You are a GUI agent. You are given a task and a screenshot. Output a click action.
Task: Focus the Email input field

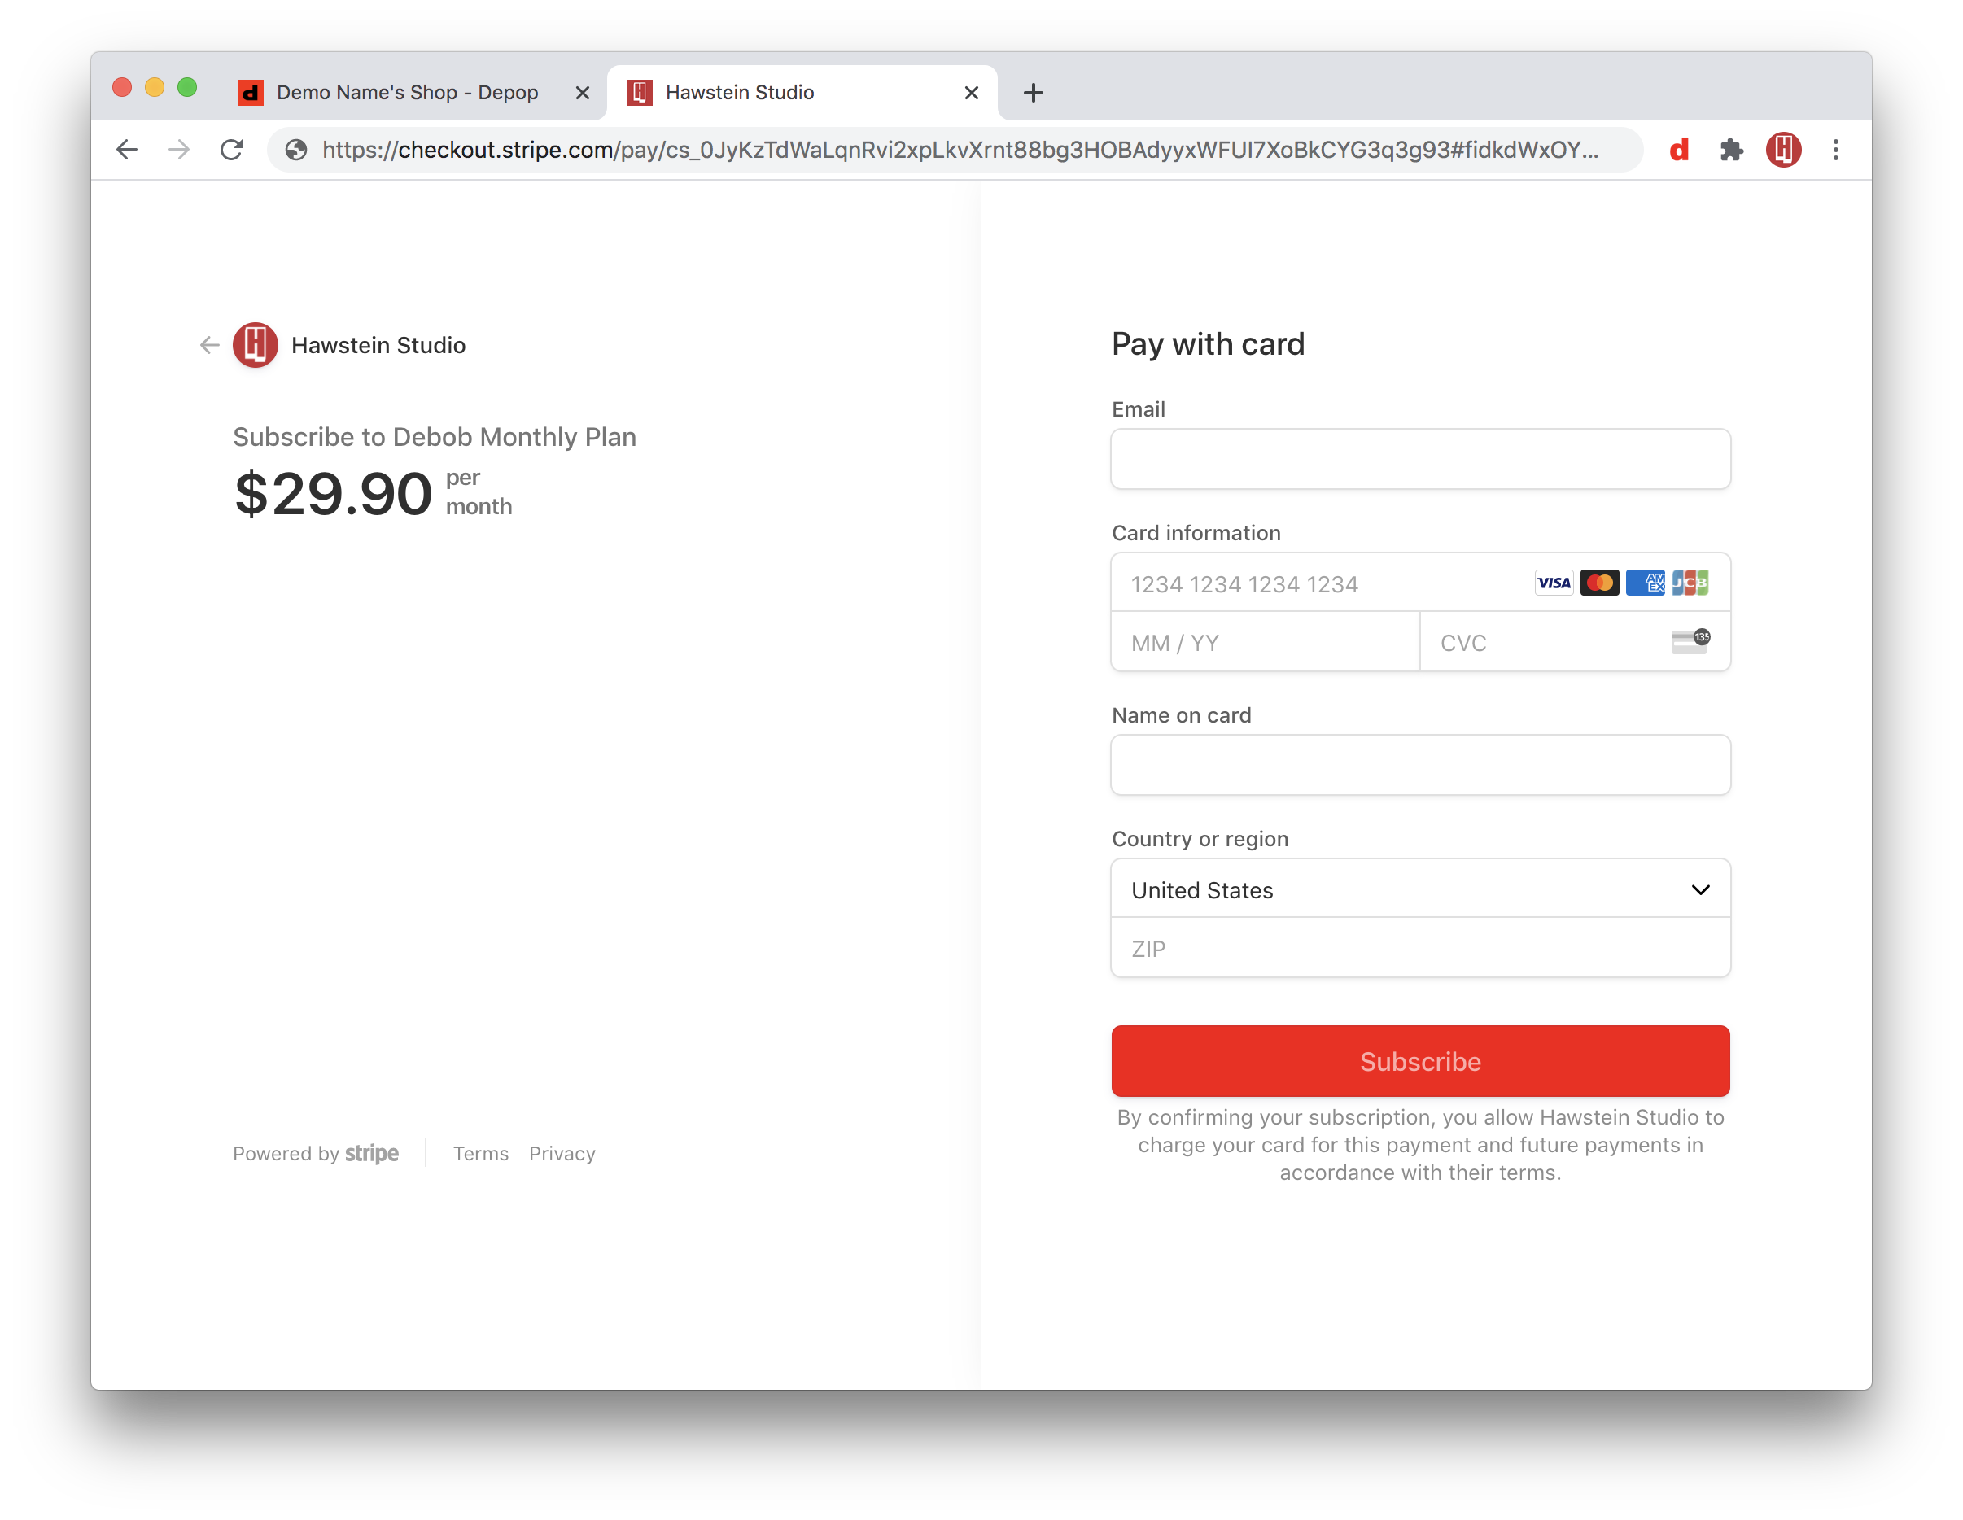point(1420,459)
